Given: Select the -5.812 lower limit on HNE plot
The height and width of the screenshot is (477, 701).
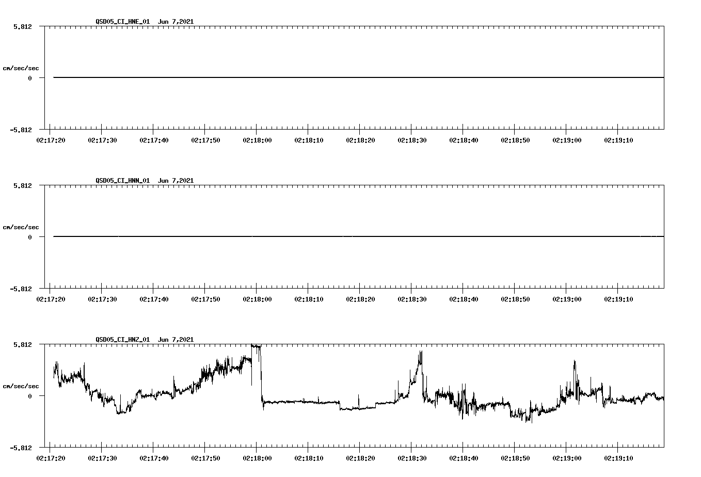Looking at the screenshot, I should pos(21,130).
